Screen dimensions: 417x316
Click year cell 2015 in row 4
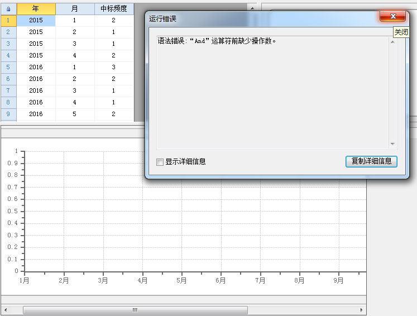pyautogui.click(x=36, y=56)
